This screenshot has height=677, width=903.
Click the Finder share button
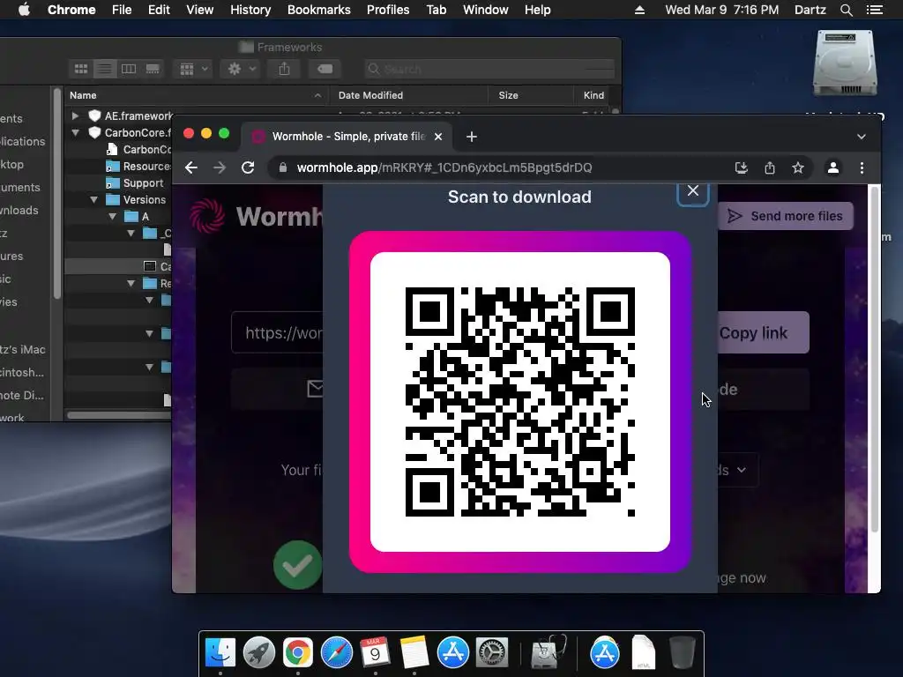tap(284, 69)
